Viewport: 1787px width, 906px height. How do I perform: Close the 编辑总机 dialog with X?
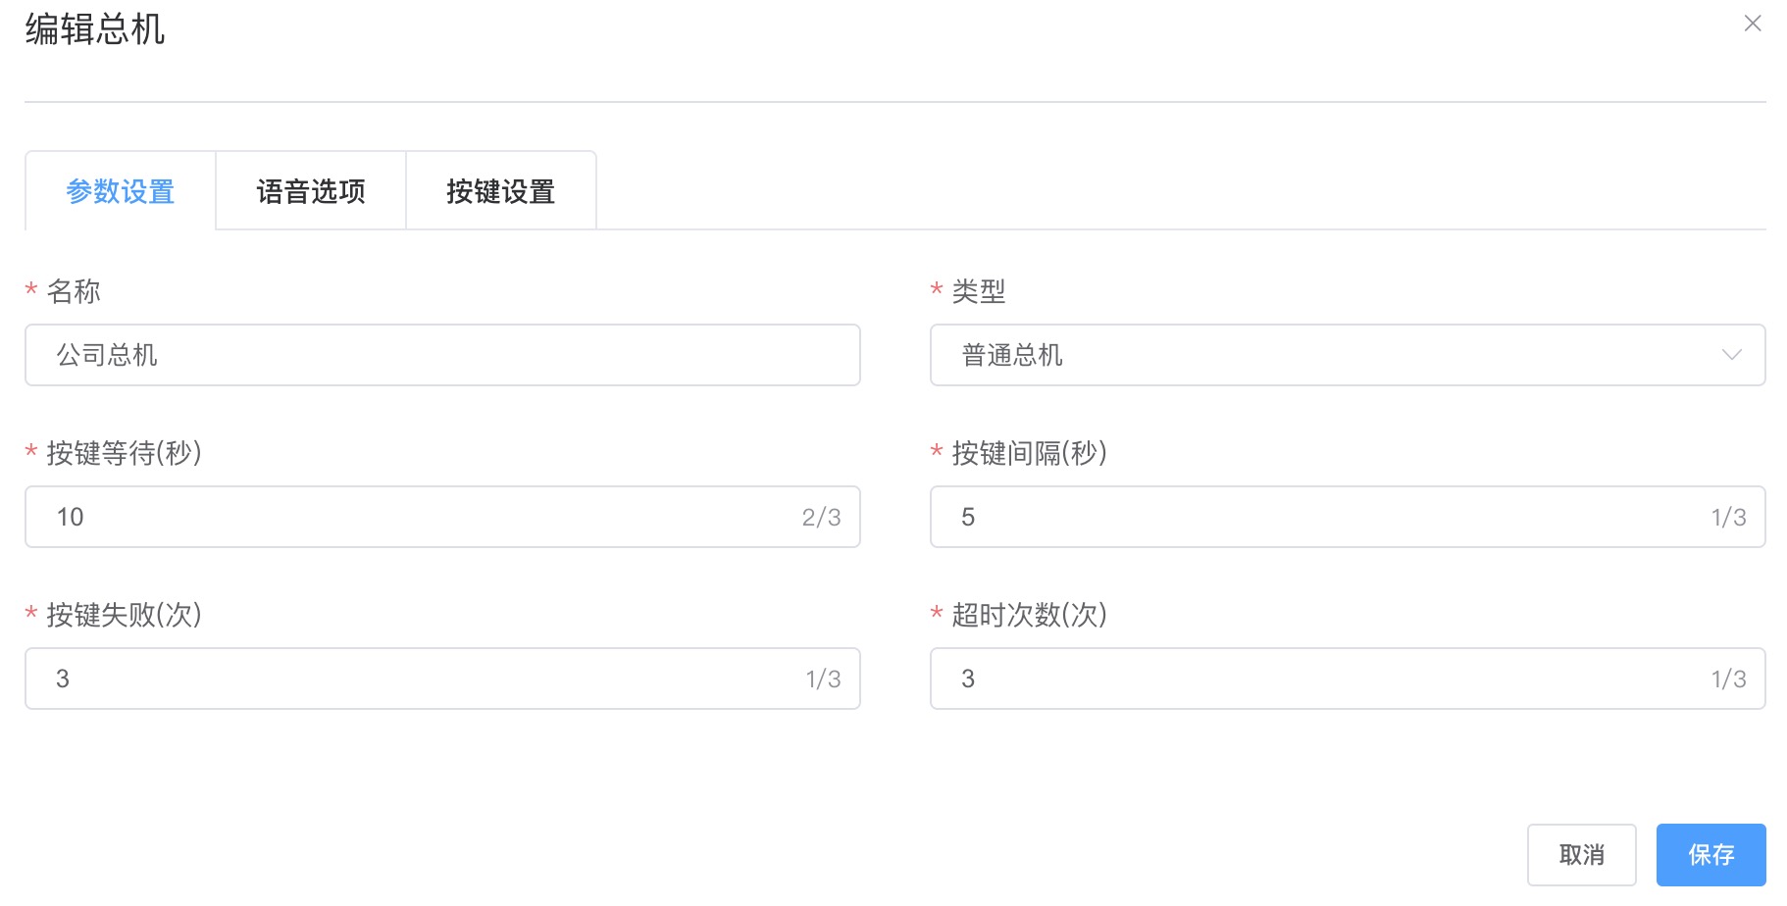(1752, 24)
